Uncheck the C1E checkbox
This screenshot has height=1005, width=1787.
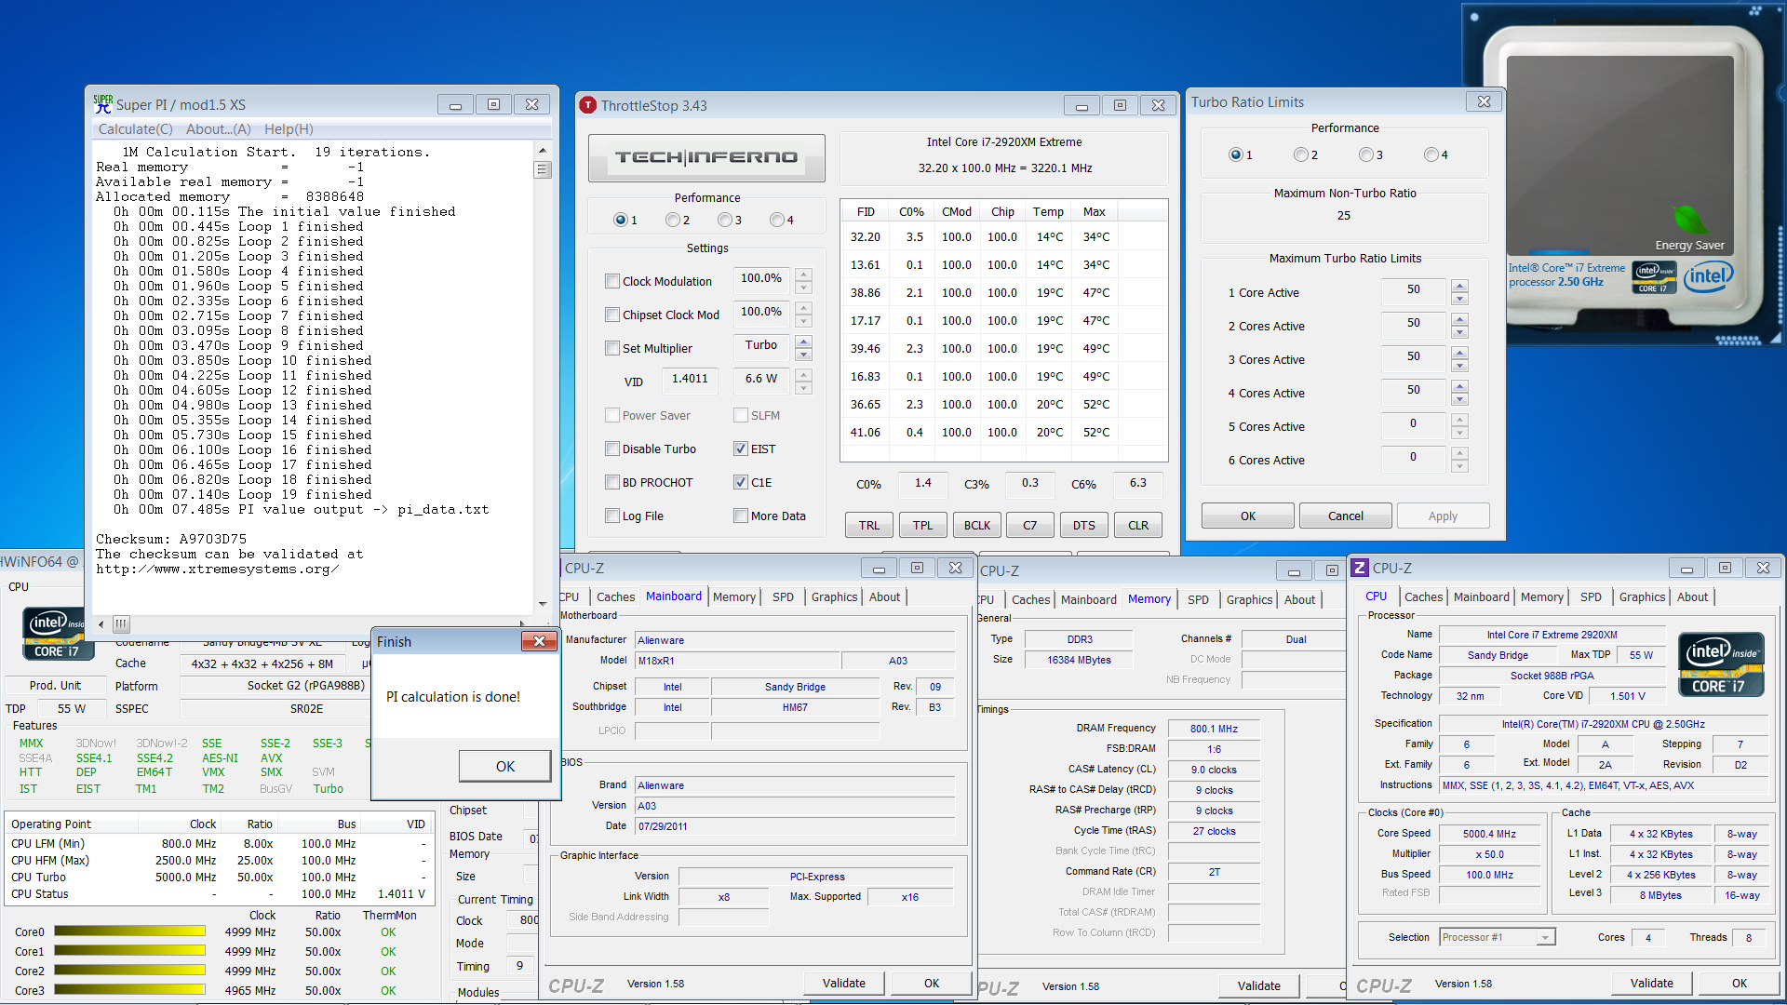click(x=741, y=482)
